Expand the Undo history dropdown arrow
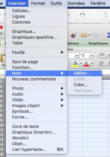 coord(89,35)
